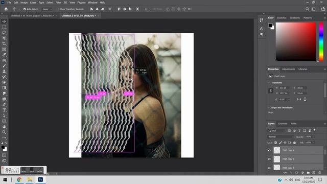Switch to the Swatches tab
327x184 pixels.
282,18
